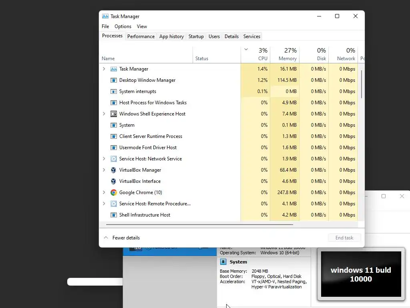The image size is (410, 308).
Task: Click the 1.4% CPU value for Task Manager
Action: click(262, 69)
